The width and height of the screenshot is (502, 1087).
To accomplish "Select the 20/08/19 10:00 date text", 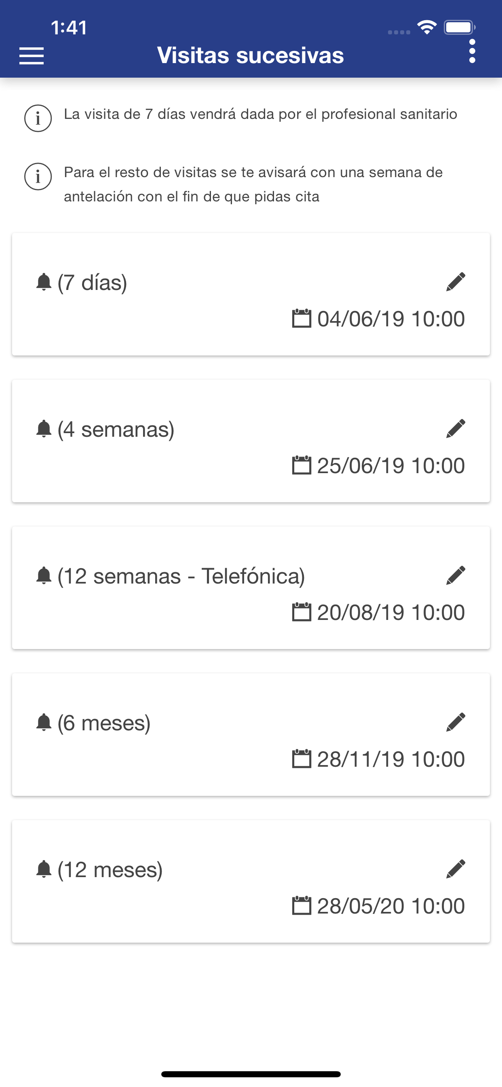I will pyautogui.click(x=390, y=612).
